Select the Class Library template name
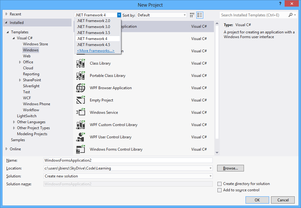The width and height of the screenshot is (301, 208). pyautogui.click(x=100, y=63)
